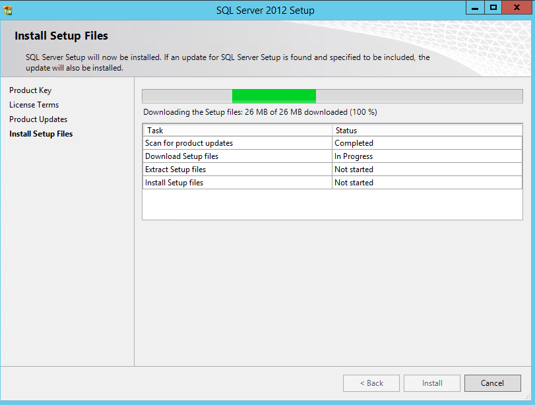Image resolution: width=535 pixels, height=405 pixels.
Task: Click the Task column header
Action: click(238, 131)
